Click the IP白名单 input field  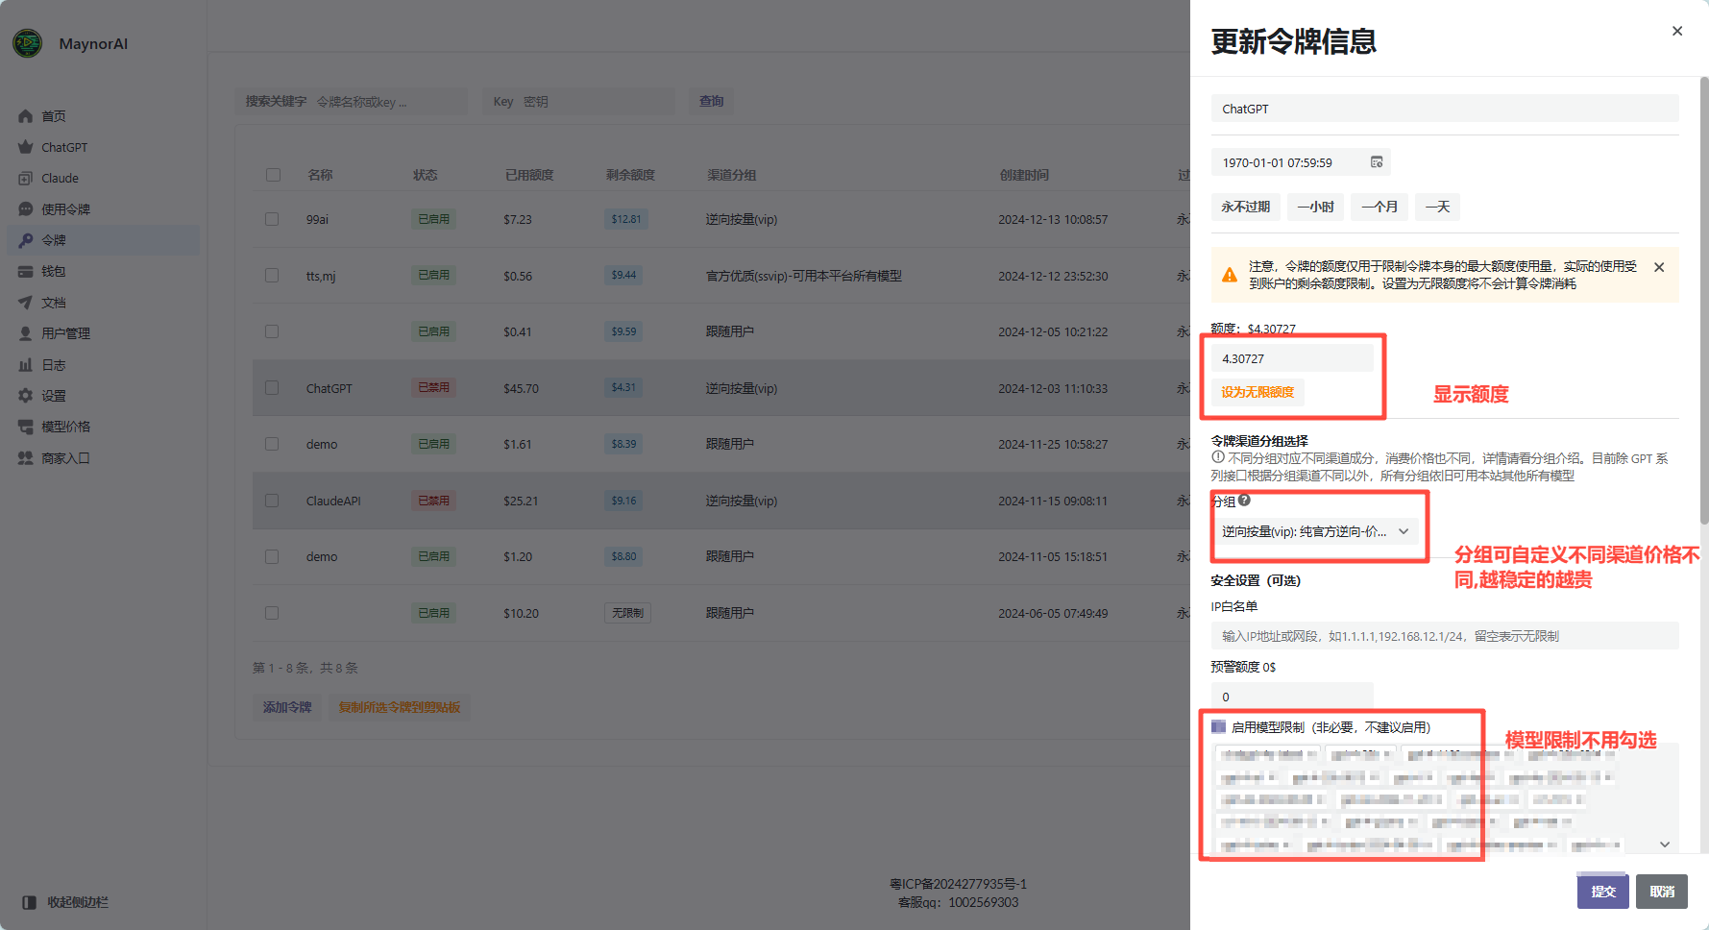(1445, 636)
